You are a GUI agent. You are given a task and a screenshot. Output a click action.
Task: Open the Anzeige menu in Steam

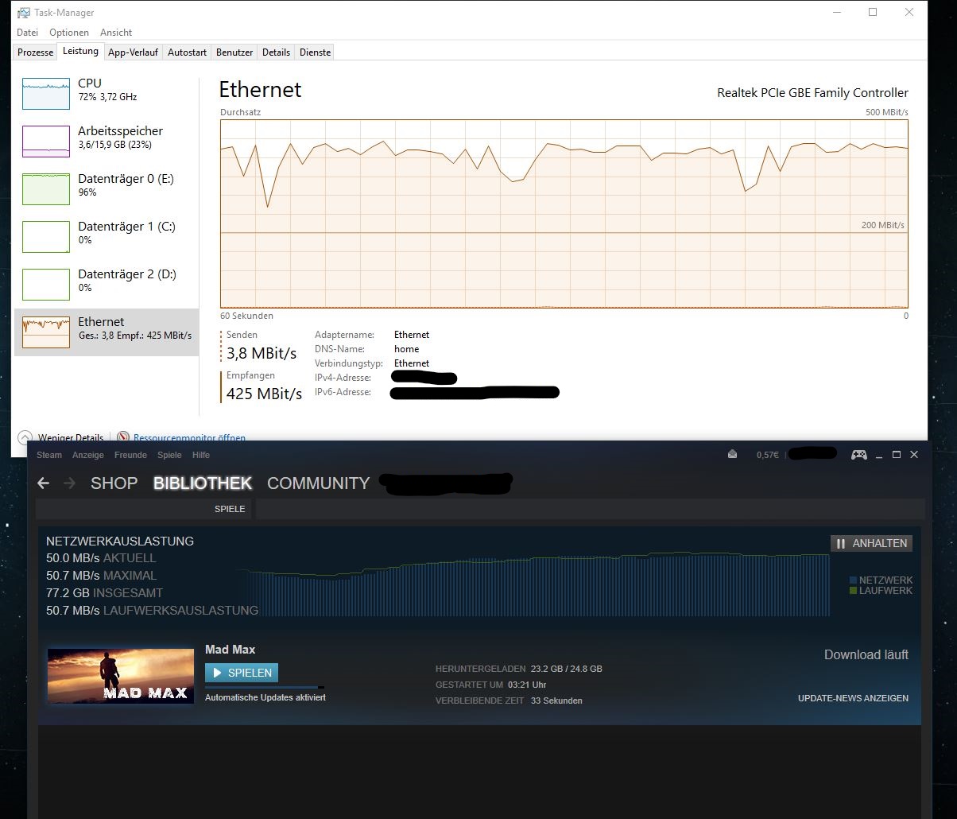pos(88,455)
